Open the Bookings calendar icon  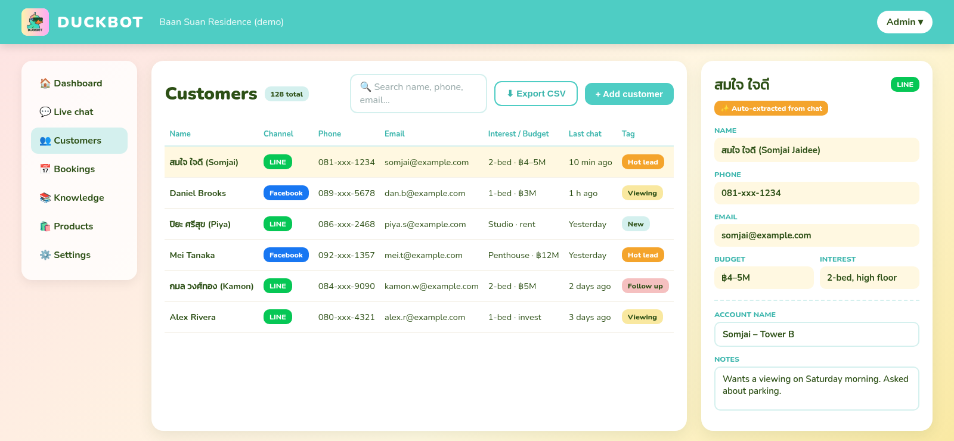click(x=45, y=169)
